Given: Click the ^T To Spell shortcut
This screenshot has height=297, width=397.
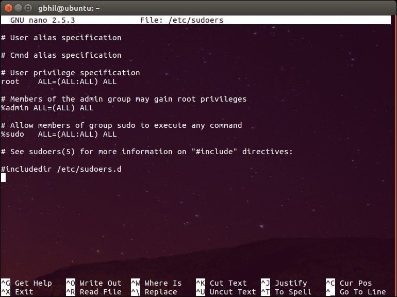Looking at the screenshot, I should pos(286,292).
